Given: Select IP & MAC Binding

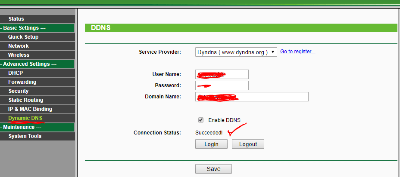Looking at the screenshot, I should tap(30, 109).
